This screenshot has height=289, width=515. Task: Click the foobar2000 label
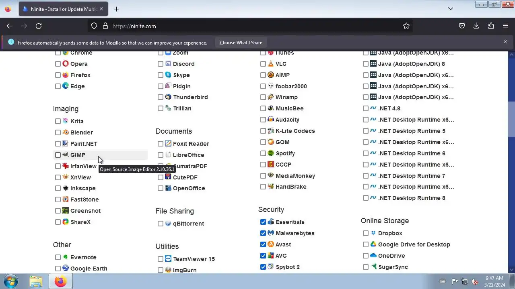291,86
